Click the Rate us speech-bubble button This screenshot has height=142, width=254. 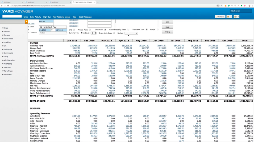pos(220,17)
